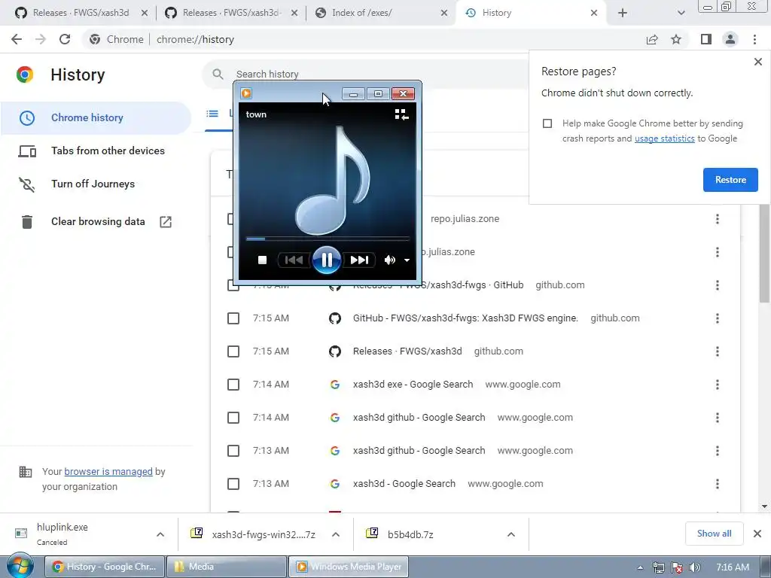The image size is (771, 578).
Task: Open a new tab
Action: pos(623,13)
